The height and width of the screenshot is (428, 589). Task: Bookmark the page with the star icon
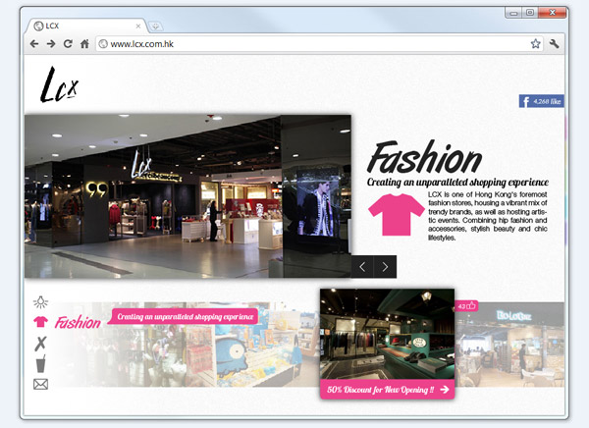pyautogui.click(x=535, y=43)
